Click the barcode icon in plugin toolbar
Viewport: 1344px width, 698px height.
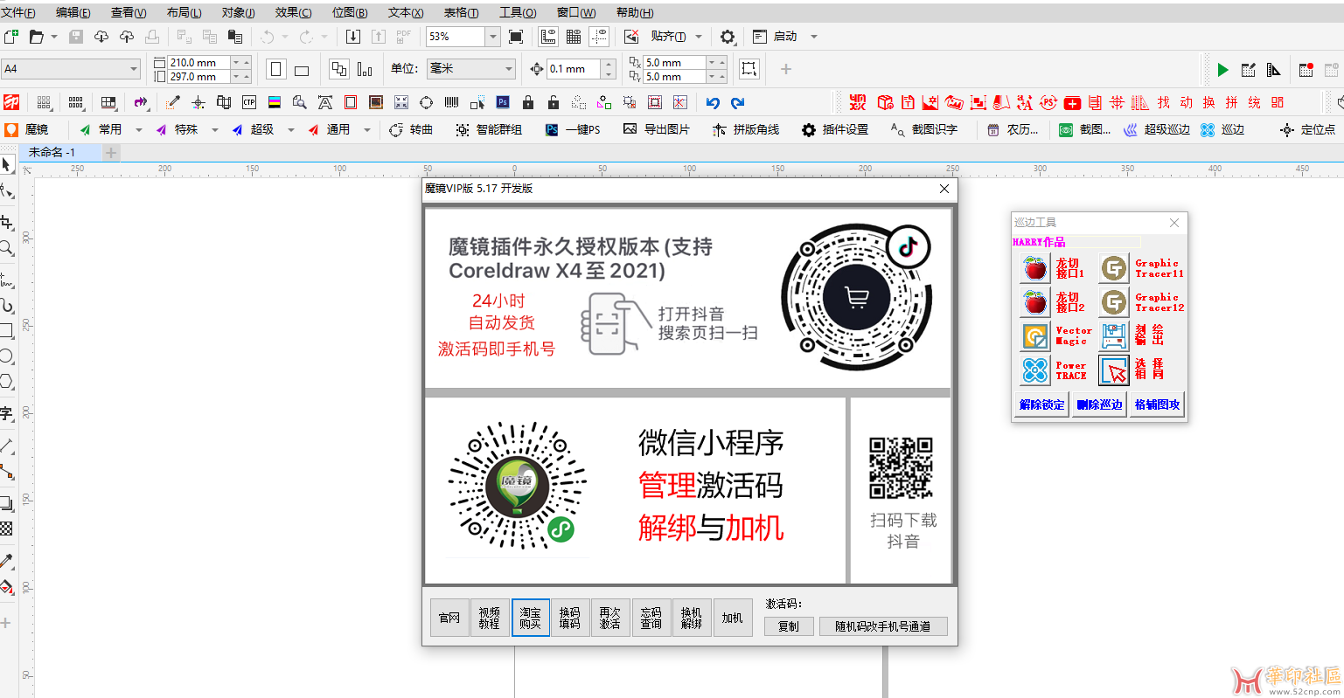[451, 102]
